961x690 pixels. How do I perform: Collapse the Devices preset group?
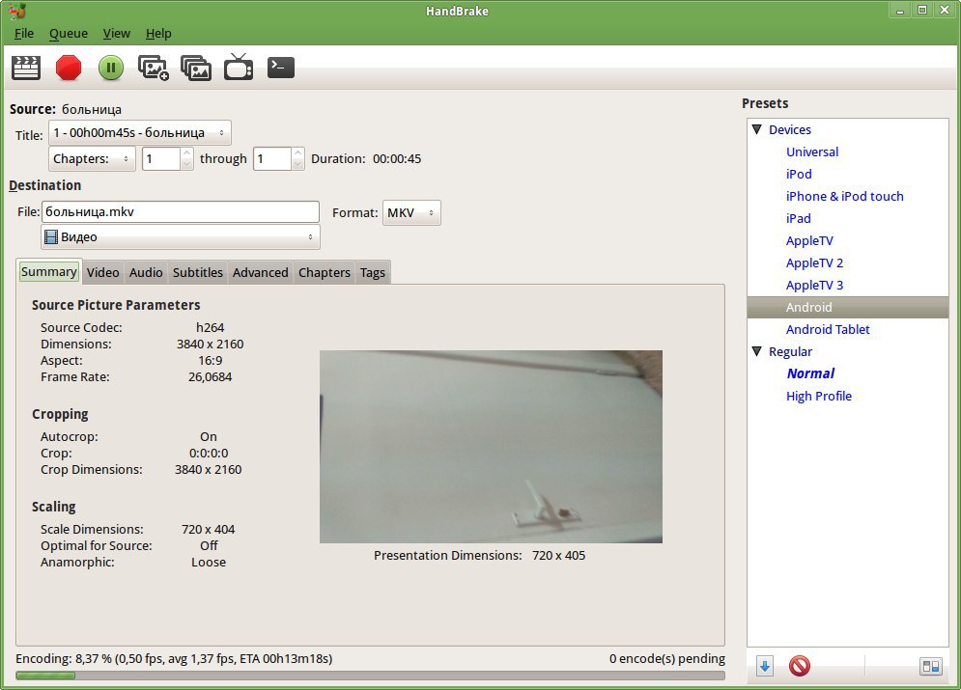point(757,129)
